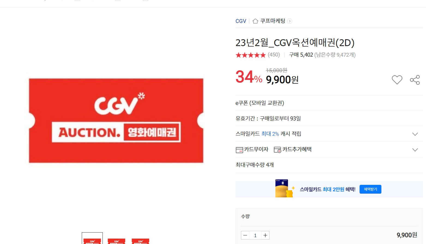The width and height of the screenshot is (426, 244).
Task: Open the (450) reviews count link
Action: (274, 55)
